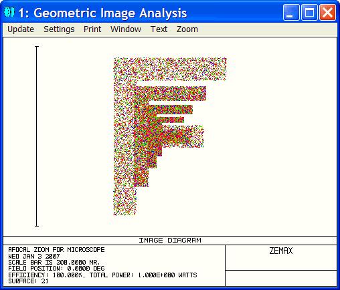Click the SURFACE: 21 text line

point(28,281)
